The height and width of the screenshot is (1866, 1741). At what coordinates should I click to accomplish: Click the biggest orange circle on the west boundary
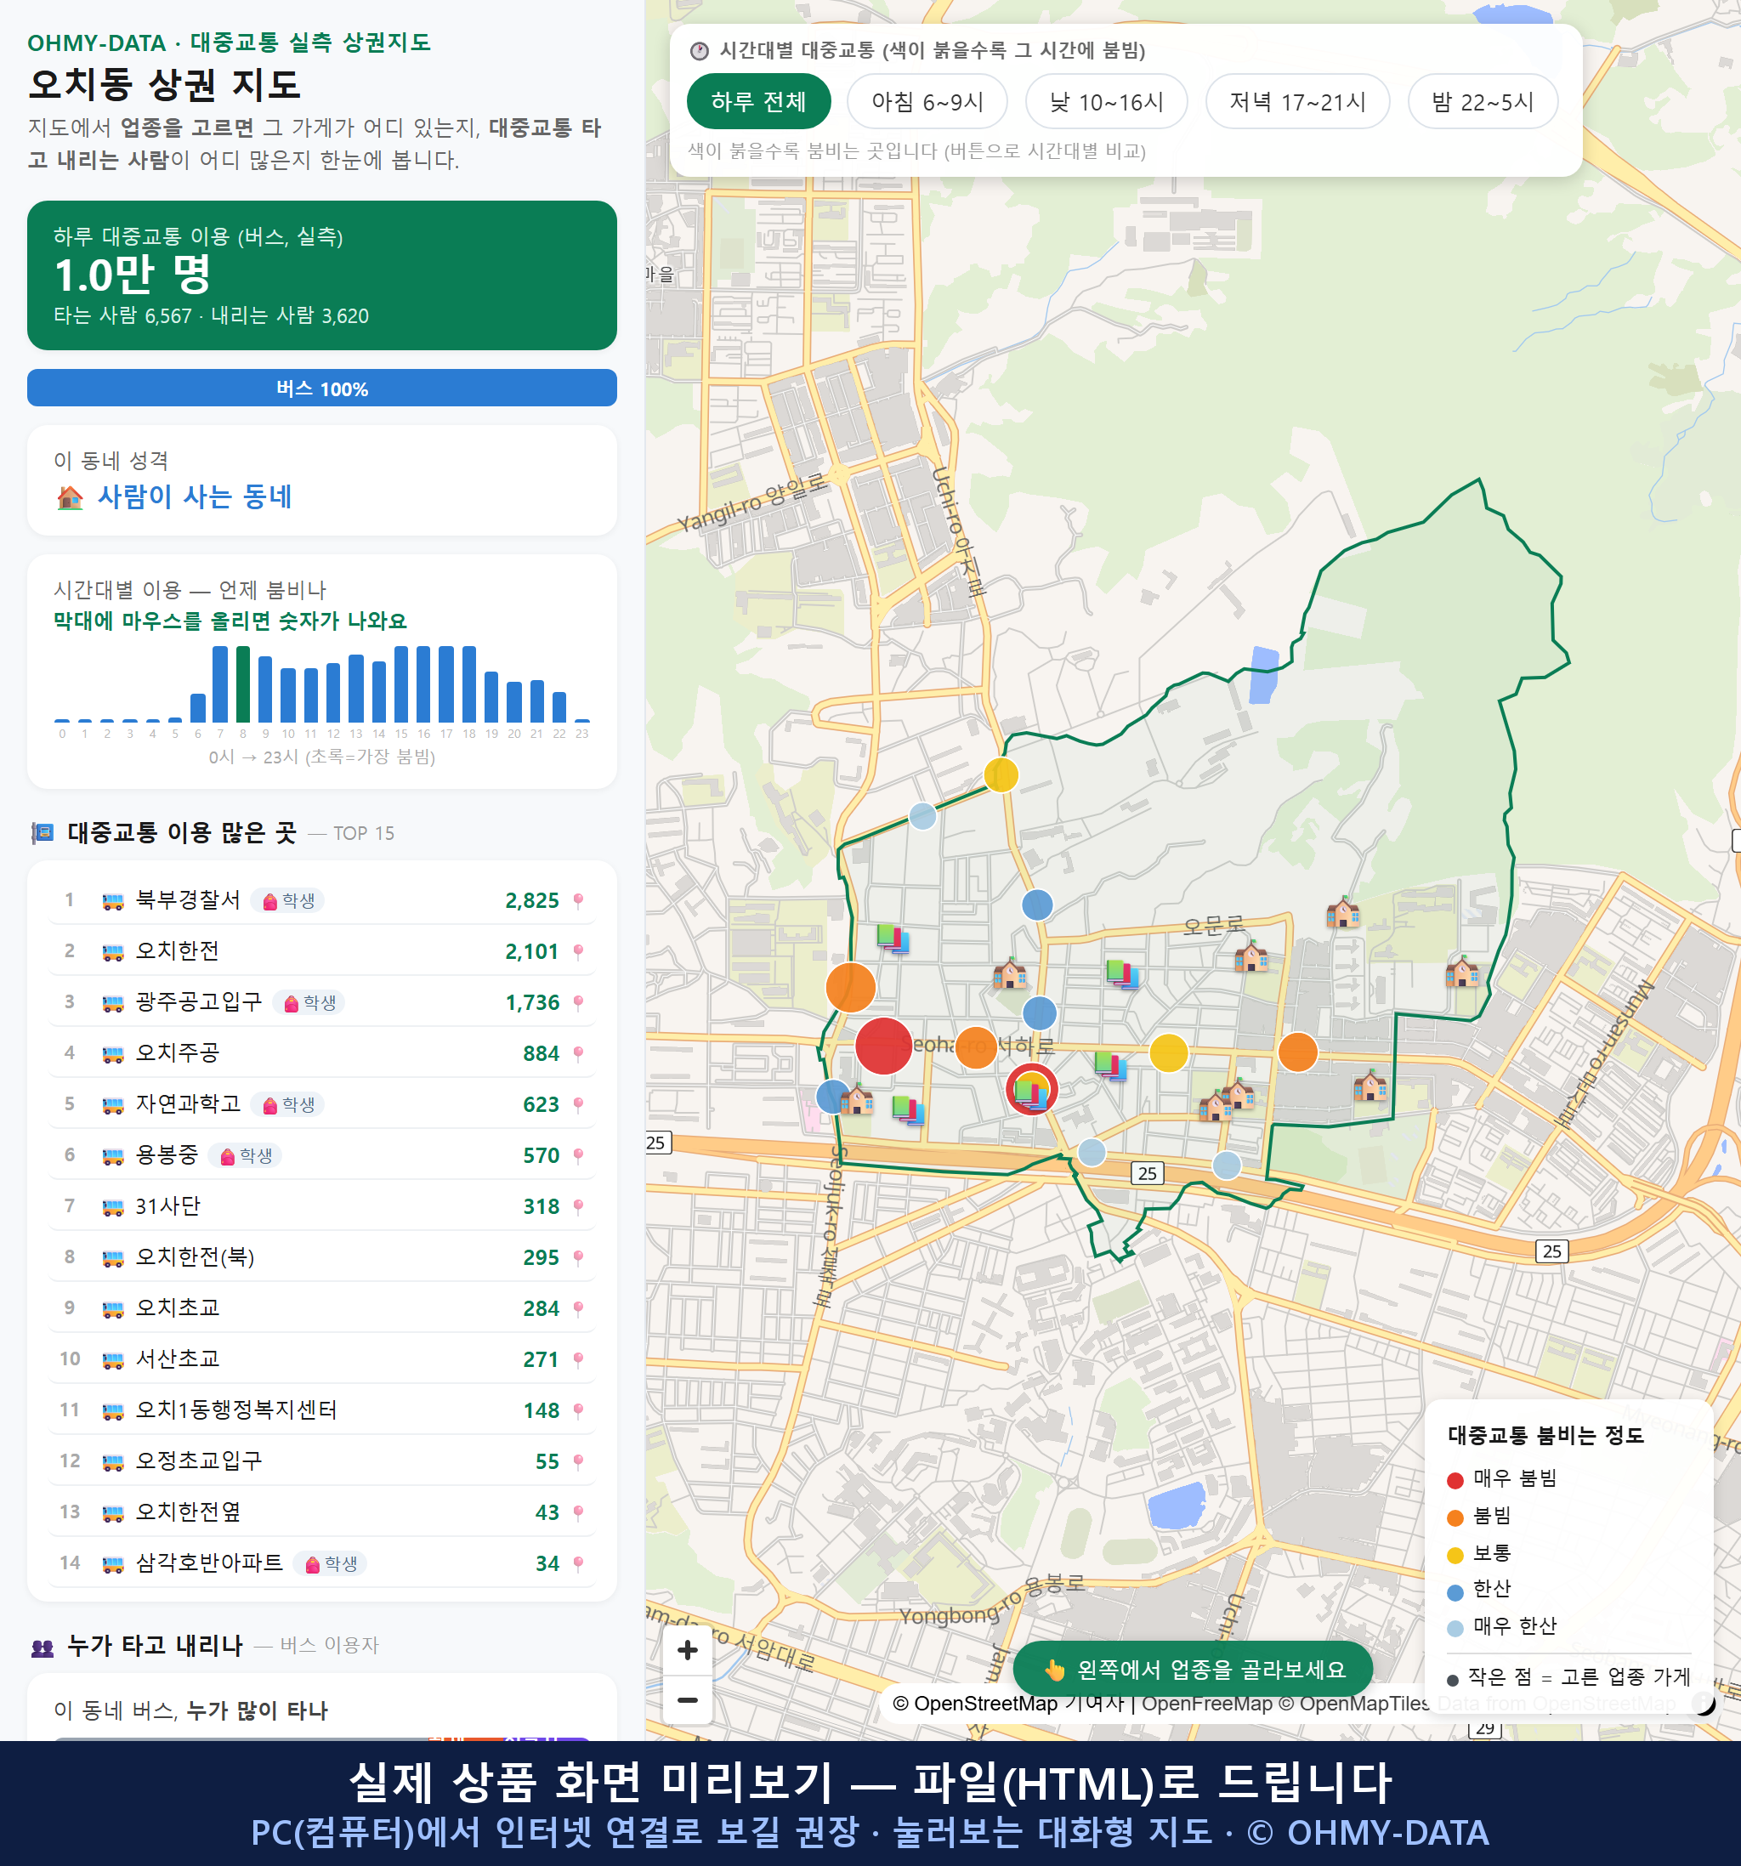(850, 988)
